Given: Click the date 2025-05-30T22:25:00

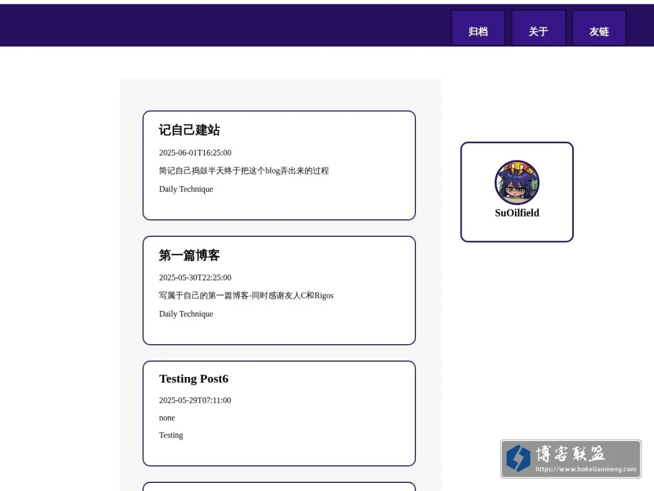Looking at the screenshot, I should pyautogui.click(x=195, y=278).
